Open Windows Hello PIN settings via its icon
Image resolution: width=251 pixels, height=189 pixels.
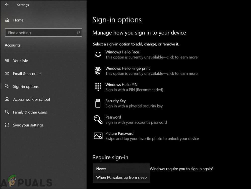(98, 87)
